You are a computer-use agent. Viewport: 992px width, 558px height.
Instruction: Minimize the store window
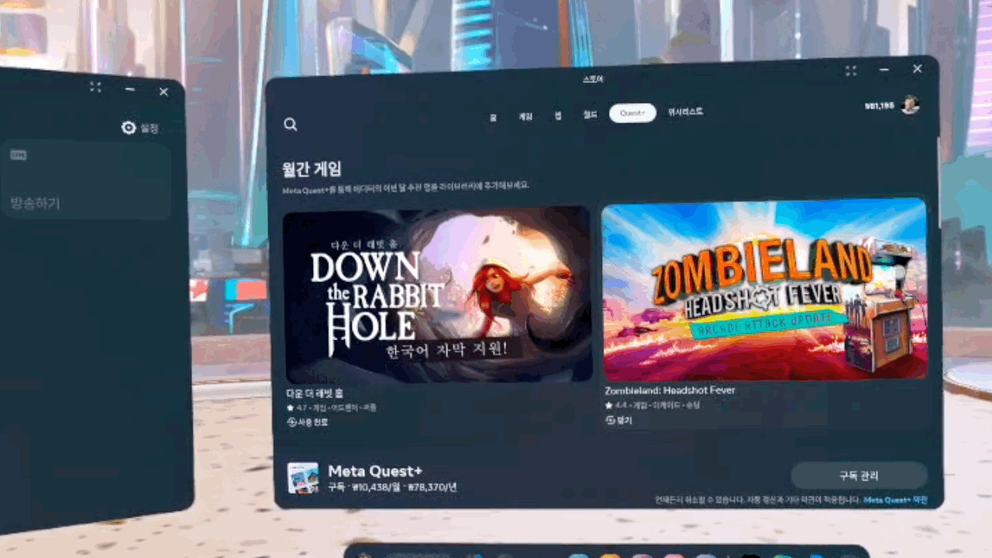point(884,70)
